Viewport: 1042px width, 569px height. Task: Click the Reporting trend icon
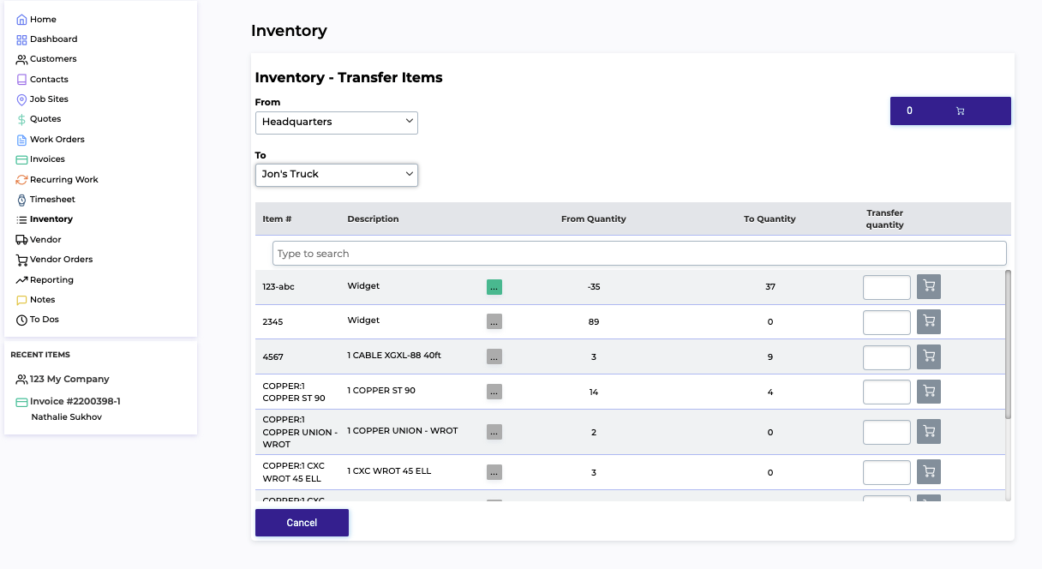point(21,280)
